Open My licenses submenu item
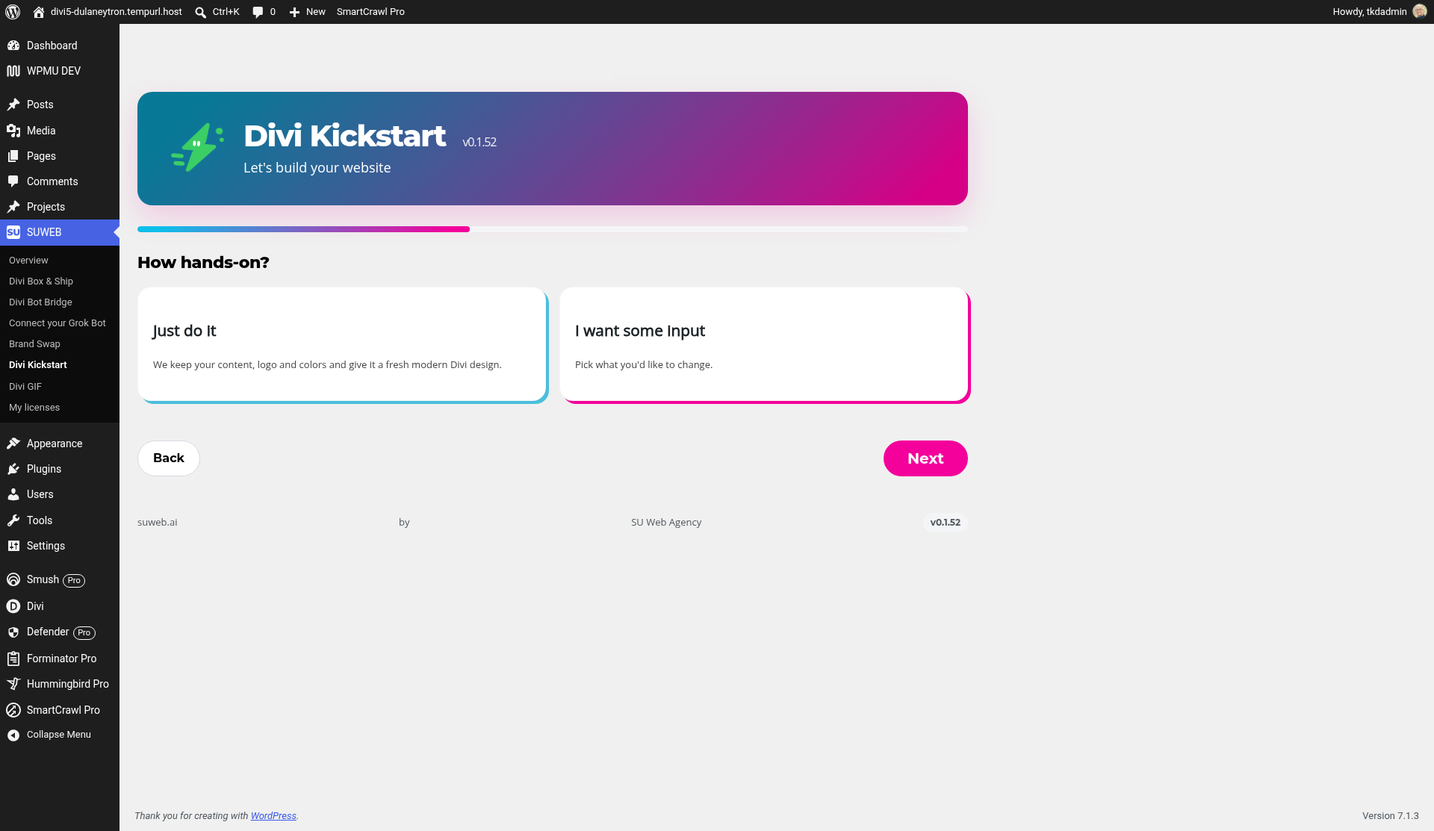The width and height of the screenshot is (1434, 831). (x=34, y=408)
